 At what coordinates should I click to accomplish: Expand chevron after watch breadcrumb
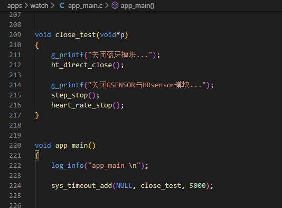click(x=52, y=6)
